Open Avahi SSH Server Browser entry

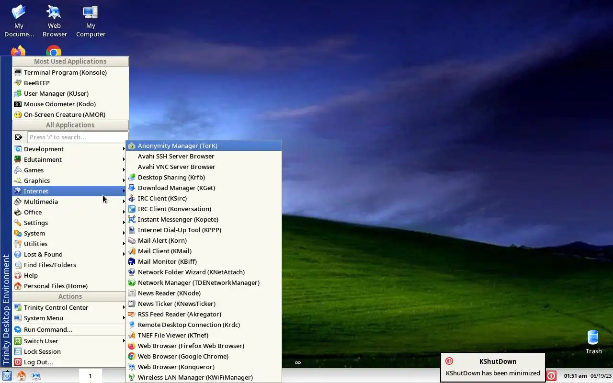click(204, 156)
